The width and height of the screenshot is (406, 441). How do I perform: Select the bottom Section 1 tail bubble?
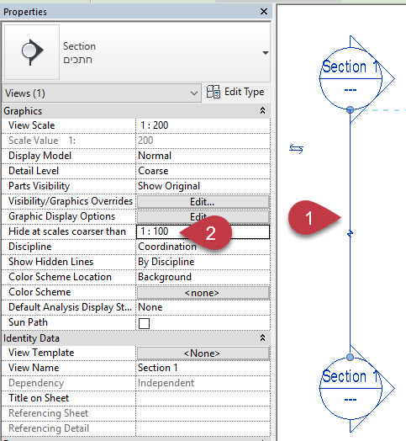(351, 388)
